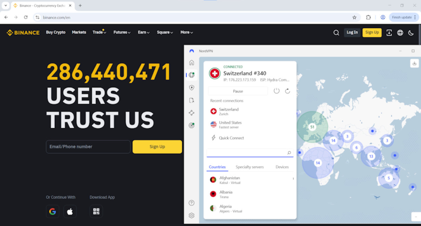Open NordVPN file share sidebar icon
Image resolution: width=421 pixels, height=226 pixels.
[x=192, y=100]
